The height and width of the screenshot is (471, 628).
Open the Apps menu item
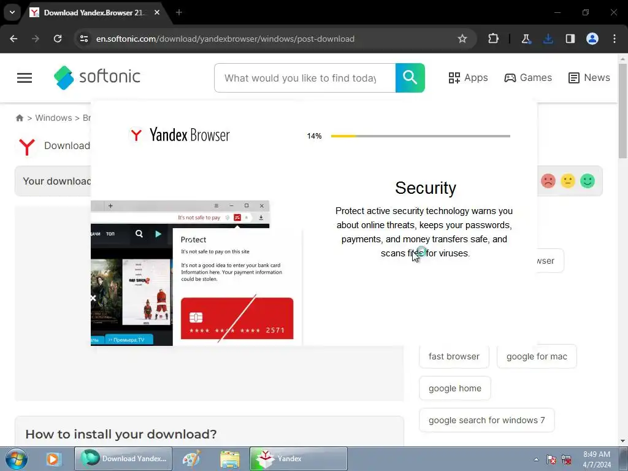pyautogui.click(x=468, y=78)
